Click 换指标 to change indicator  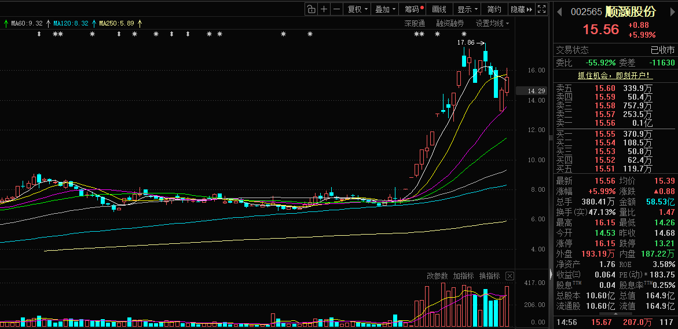(489, 276)
